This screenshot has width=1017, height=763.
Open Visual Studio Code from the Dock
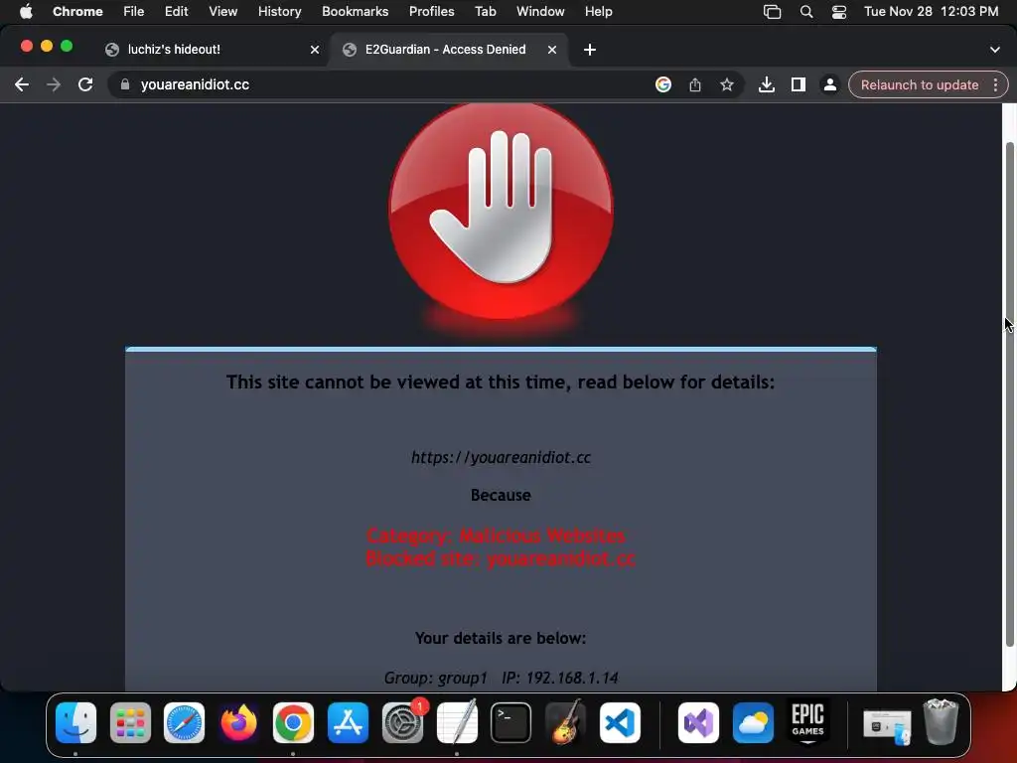[x=620, y=723]
